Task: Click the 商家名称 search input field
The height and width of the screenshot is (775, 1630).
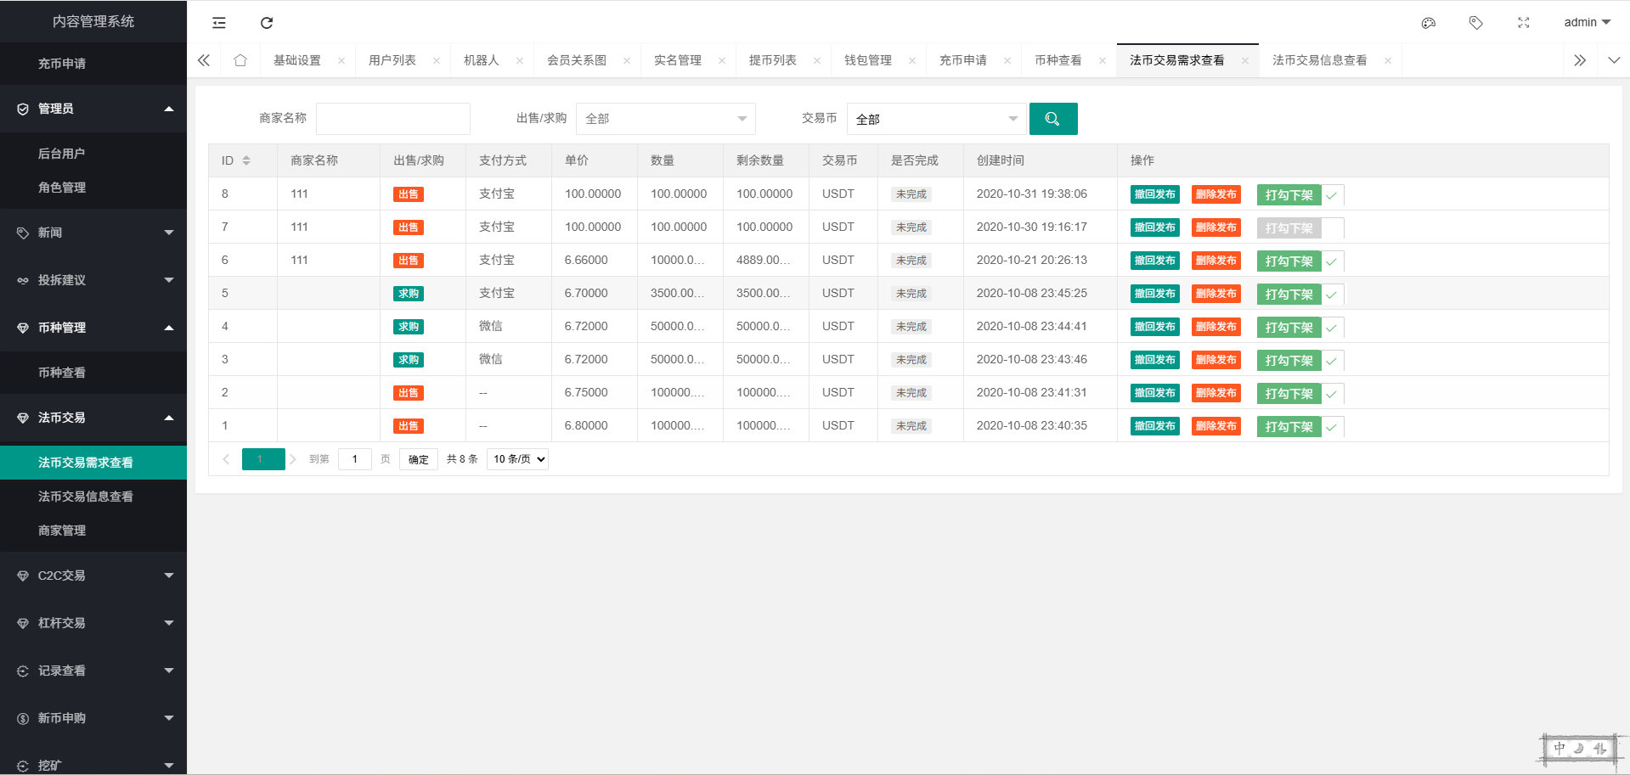Action: [392, 119]
